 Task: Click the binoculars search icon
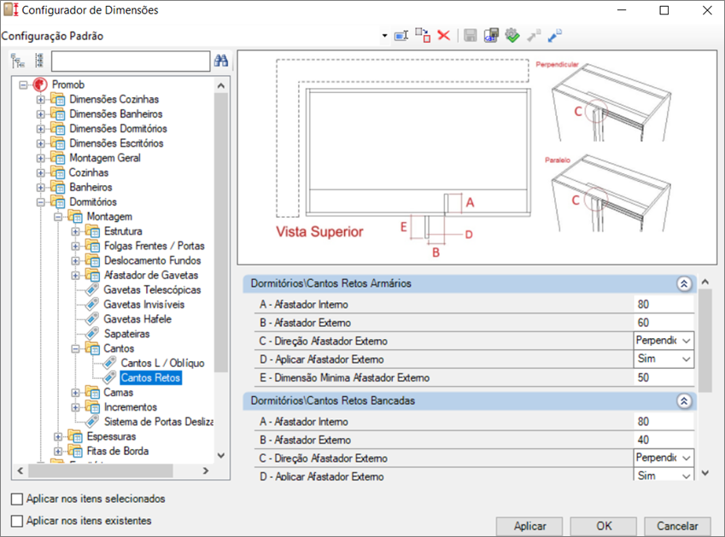[221, 61]
